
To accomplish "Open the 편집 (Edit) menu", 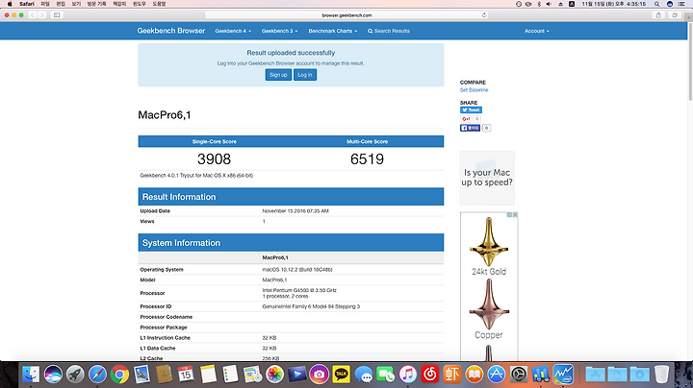I will 61,4.
